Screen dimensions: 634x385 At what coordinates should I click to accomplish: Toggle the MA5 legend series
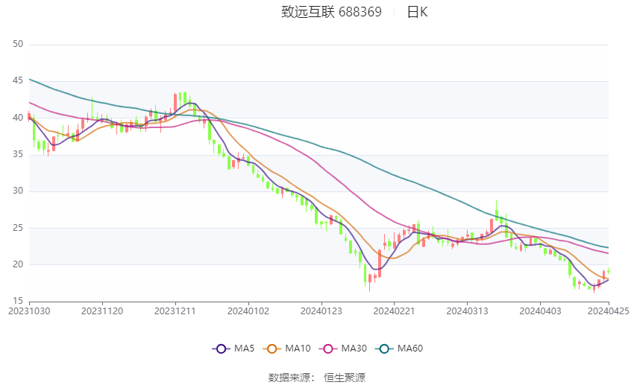tap(233, 349)
